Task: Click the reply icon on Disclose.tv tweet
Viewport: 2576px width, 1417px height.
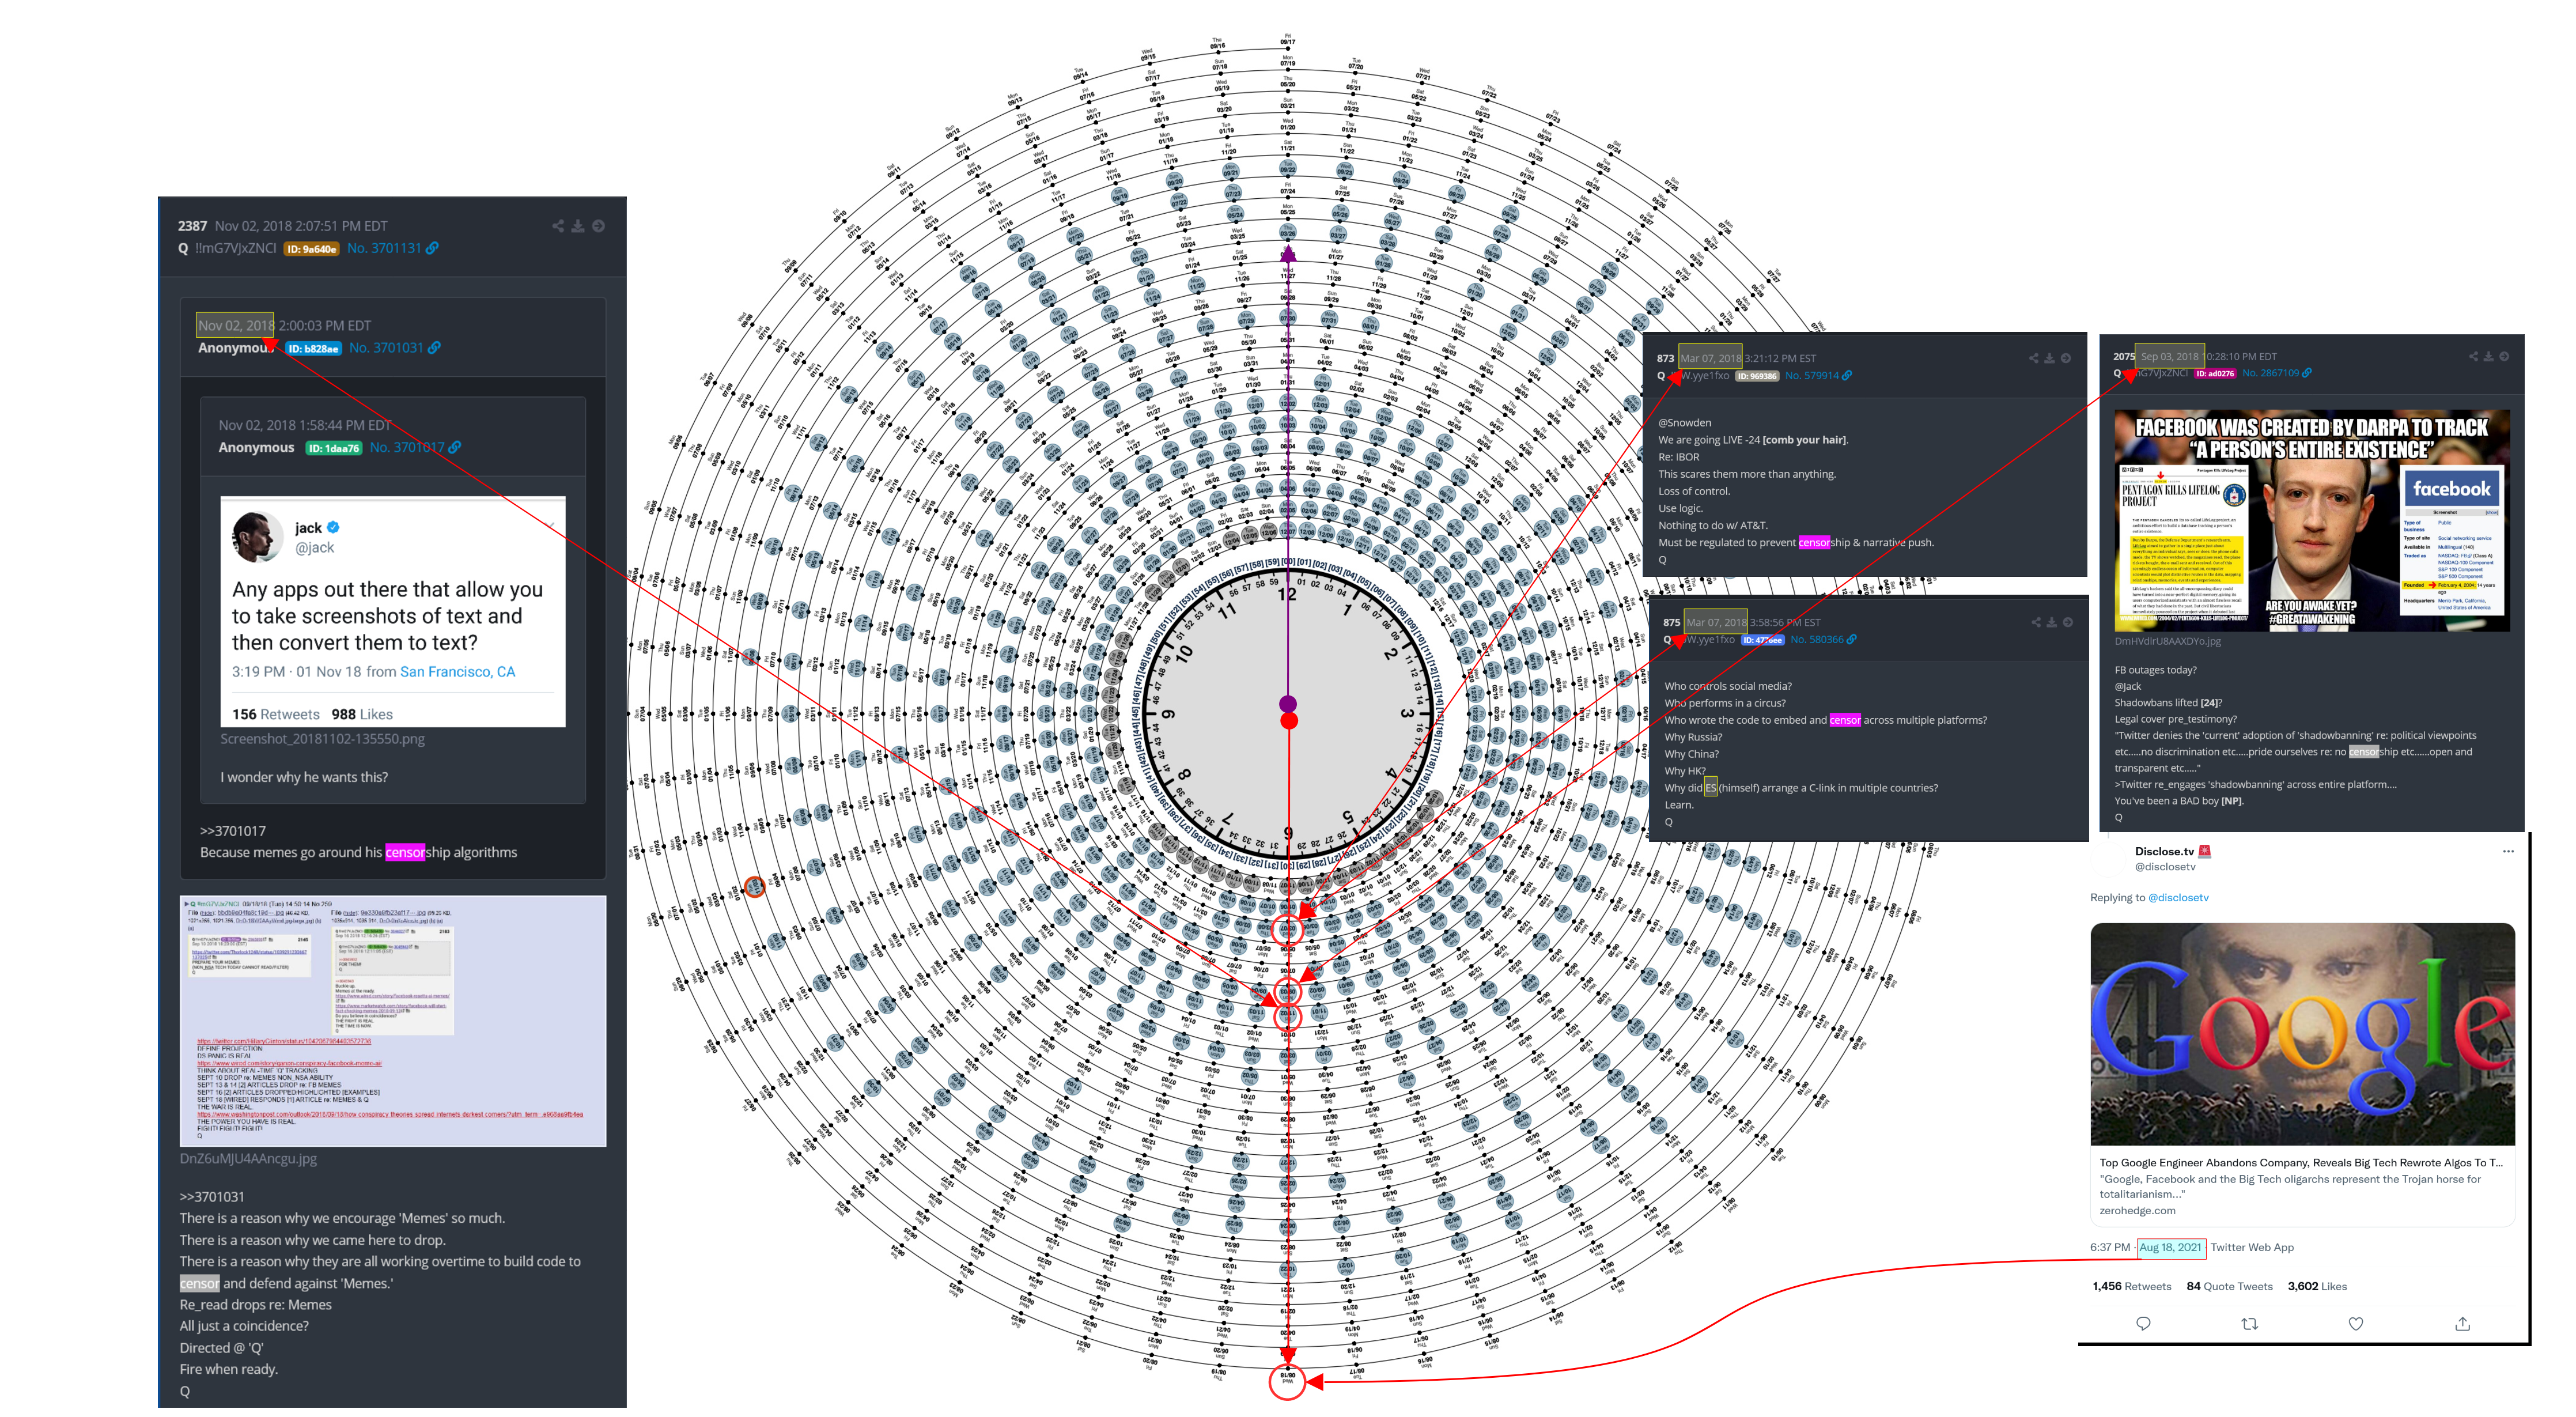Action: click(2143, 1323)
